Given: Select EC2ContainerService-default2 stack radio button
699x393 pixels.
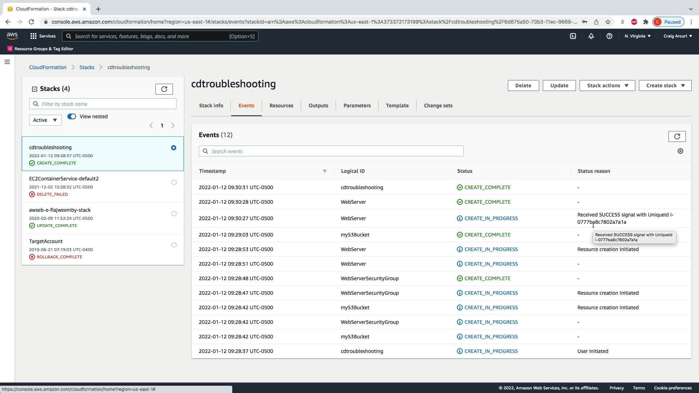Looking at the screenshot, I should [174, 182].
